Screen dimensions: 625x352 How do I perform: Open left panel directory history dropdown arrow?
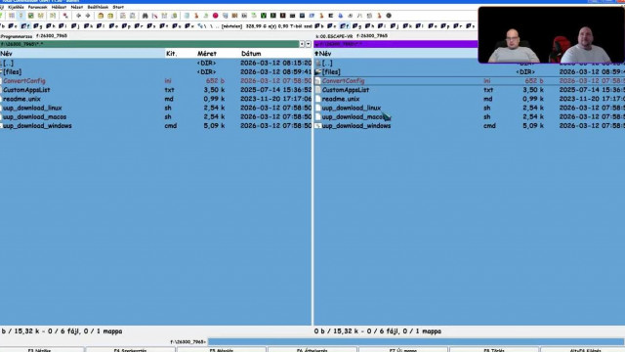(309, 44)
